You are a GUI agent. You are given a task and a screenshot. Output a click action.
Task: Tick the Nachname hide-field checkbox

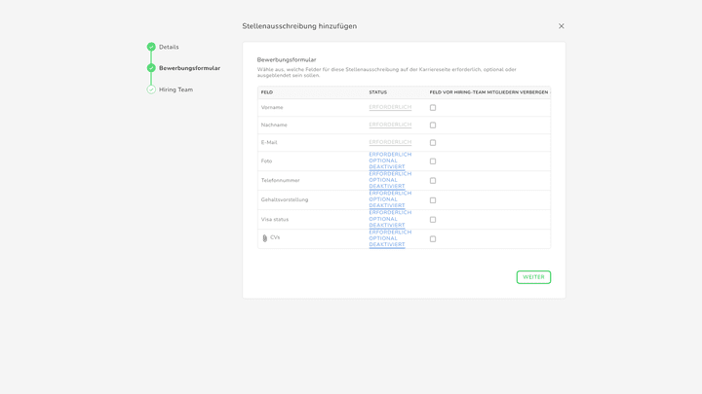click(x=433, y=125)
